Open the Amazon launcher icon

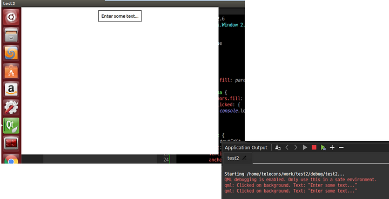[x=11, y=90]
